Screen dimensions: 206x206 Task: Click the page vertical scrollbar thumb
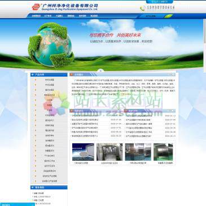click(x=205, y=31)
